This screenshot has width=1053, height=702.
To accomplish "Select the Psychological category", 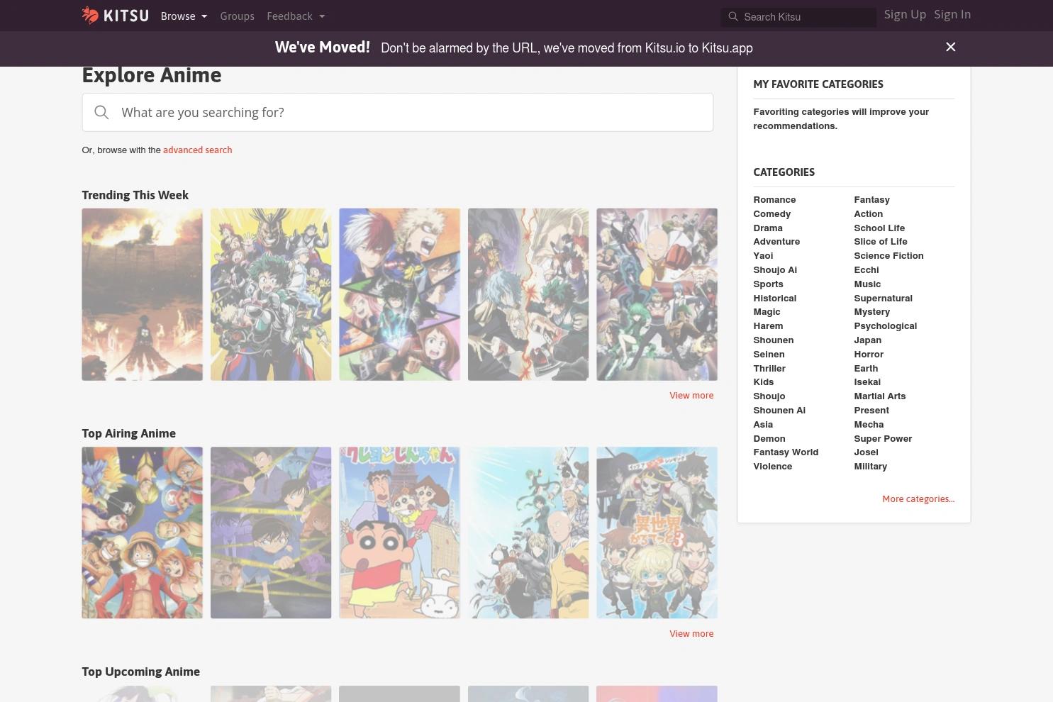I will pyautogui.click(x=885, y=325).
